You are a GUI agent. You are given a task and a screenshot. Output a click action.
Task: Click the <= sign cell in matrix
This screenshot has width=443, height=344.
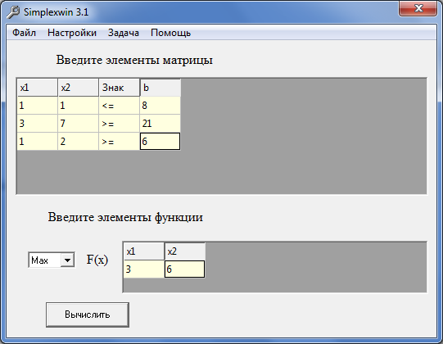pyautogui.click(x=119, y=106)
